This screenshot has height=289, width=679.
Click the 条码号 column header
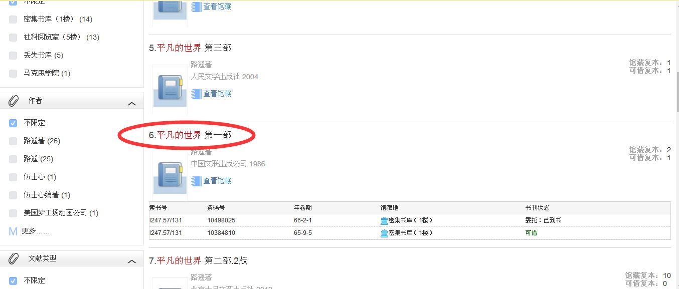(216, 208)
